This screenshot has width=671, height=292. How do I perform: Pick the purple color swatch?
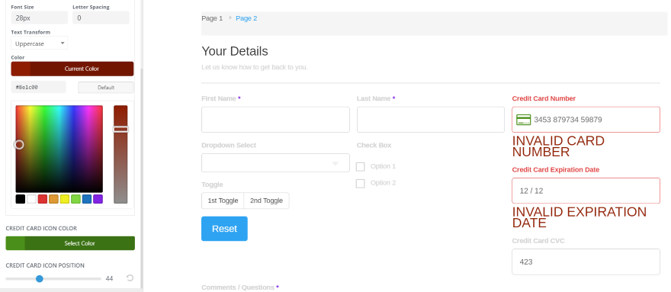tap(98, 199)
